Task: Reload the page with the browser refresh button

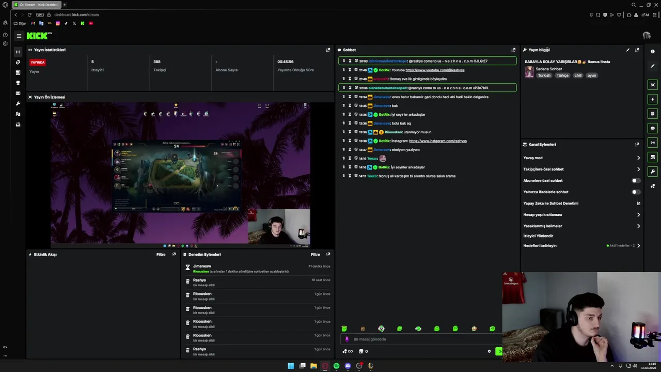Action: click(x=29, y=14)
